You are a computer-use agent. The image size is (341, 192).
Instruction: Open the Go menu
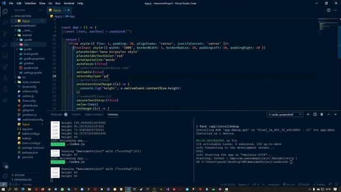tap(50, 3)
